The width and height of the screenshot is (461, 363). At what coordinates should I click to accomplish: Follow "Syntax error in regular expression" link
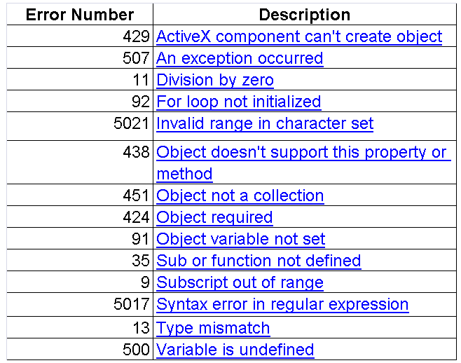[x=282, y=304]
